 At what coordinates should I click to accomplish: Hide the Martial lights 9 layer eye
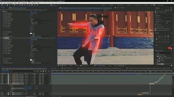coord(1,93)
